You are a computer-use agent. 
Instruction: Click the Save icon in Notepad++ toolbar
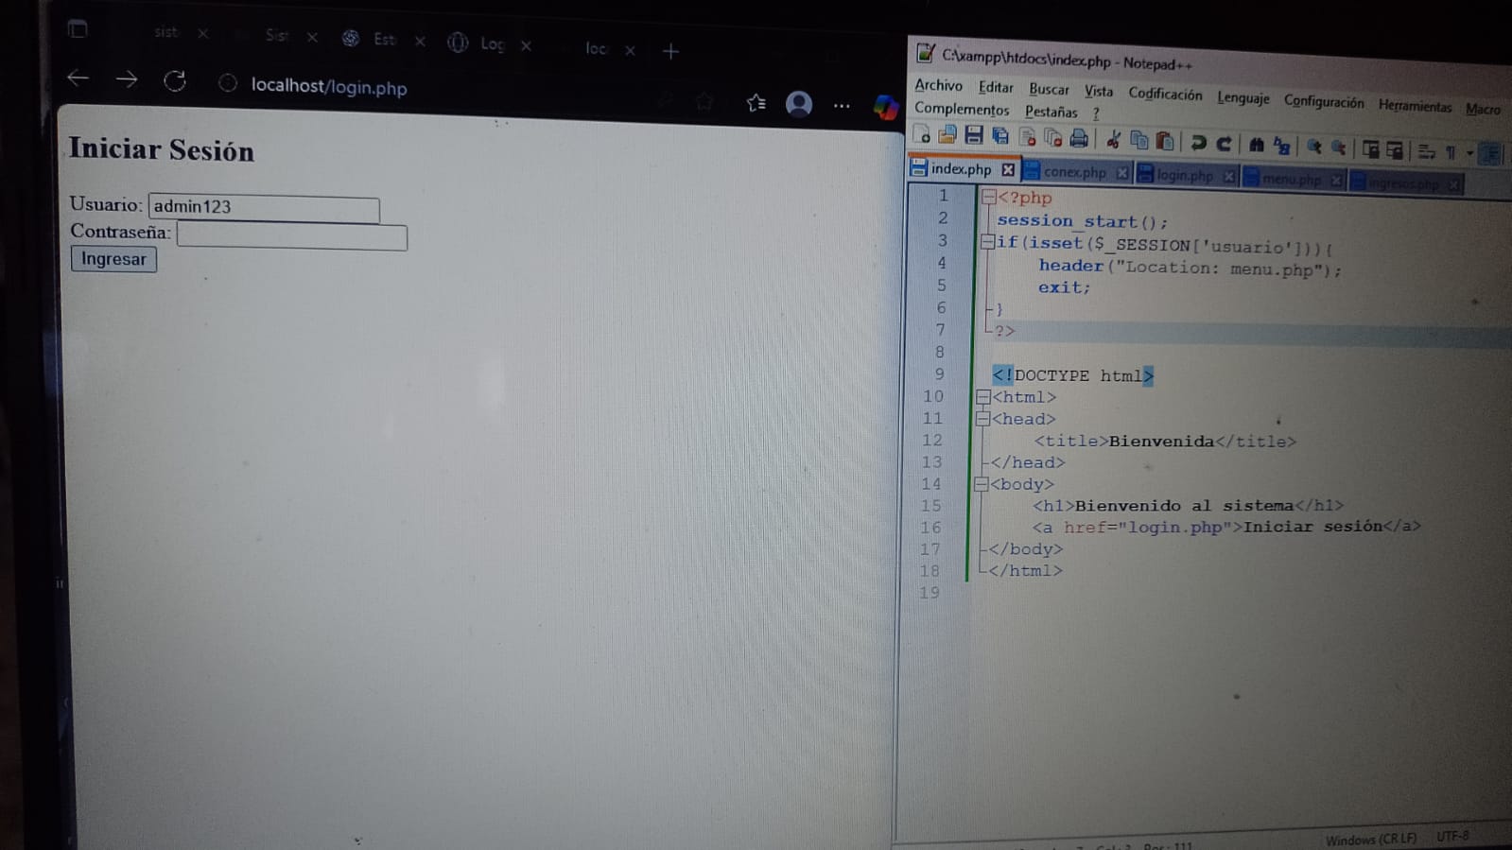(973, 136)
